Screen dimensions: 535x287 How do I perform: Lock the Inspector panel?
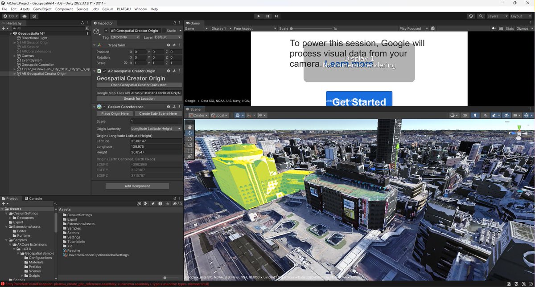[175, 23]
